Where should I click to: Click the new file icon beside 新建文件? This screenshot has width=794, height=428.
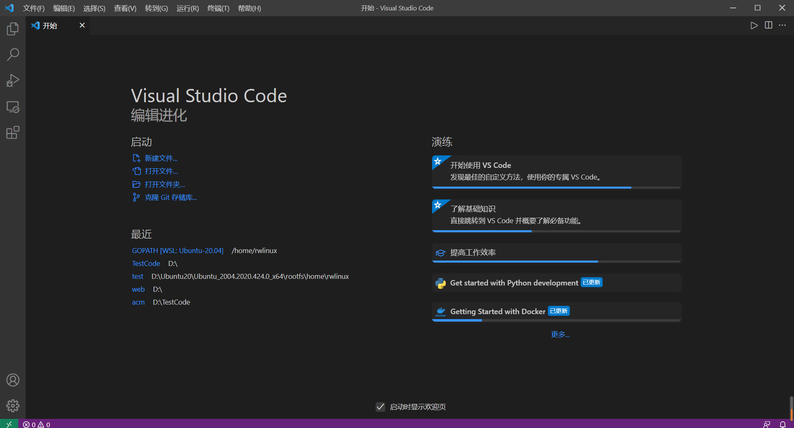coord(136,158)
